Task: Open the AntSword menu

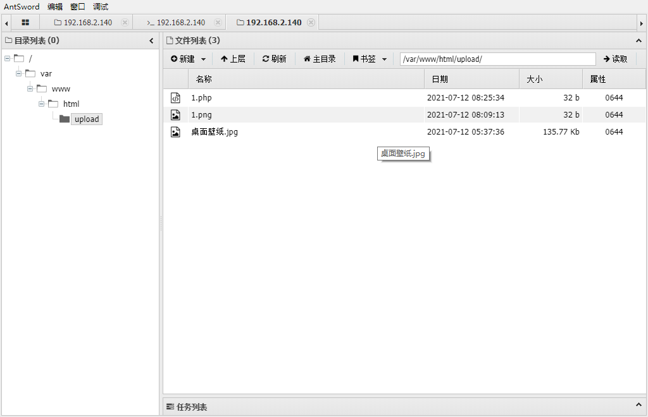Action: point(22,6)
